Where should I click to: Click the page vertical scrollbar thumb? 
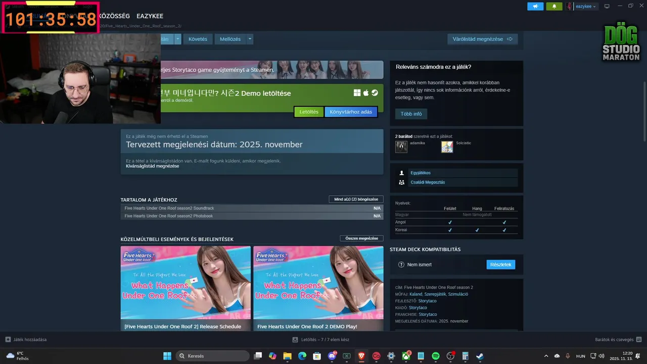click(x=644, y=111)
